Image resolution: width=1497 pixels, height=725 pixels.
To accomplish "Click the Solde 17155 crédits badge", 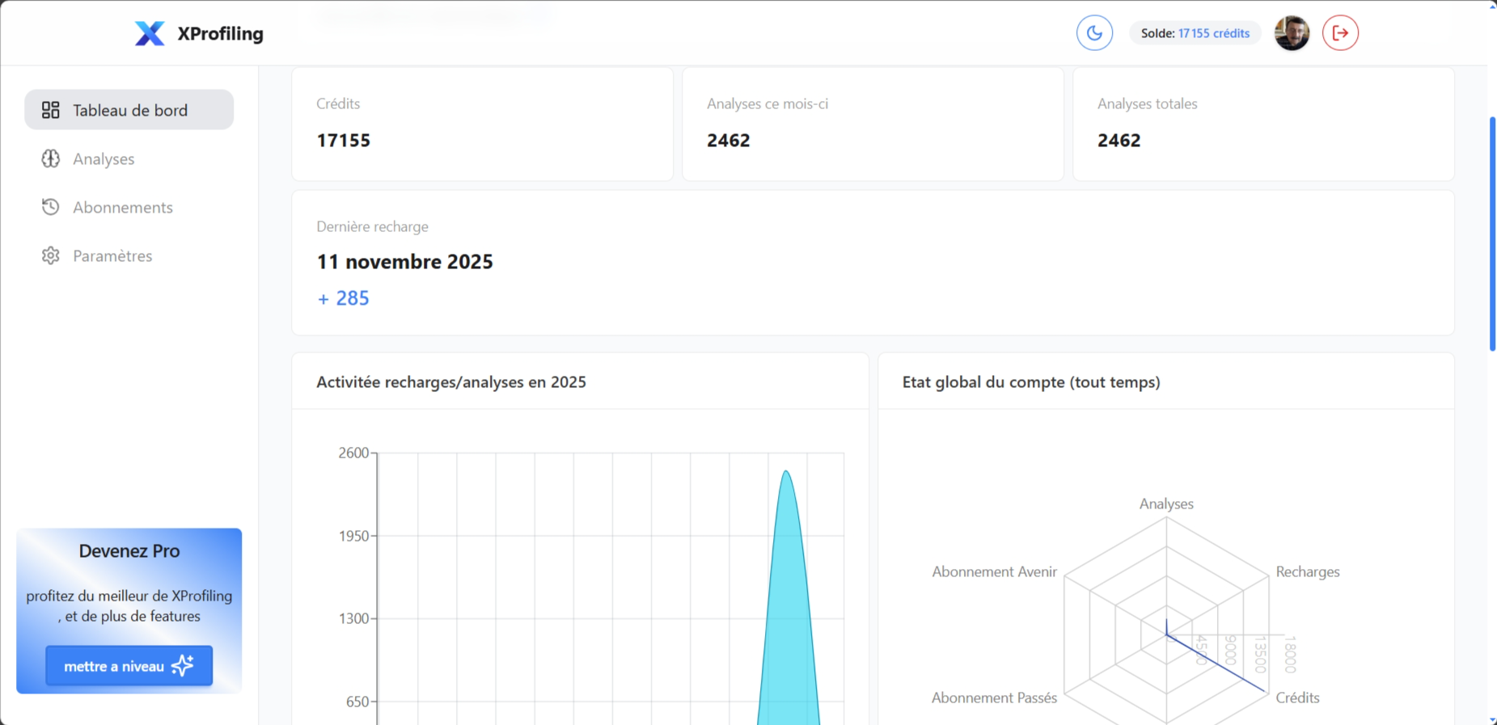I will (x=1195, y=33).
